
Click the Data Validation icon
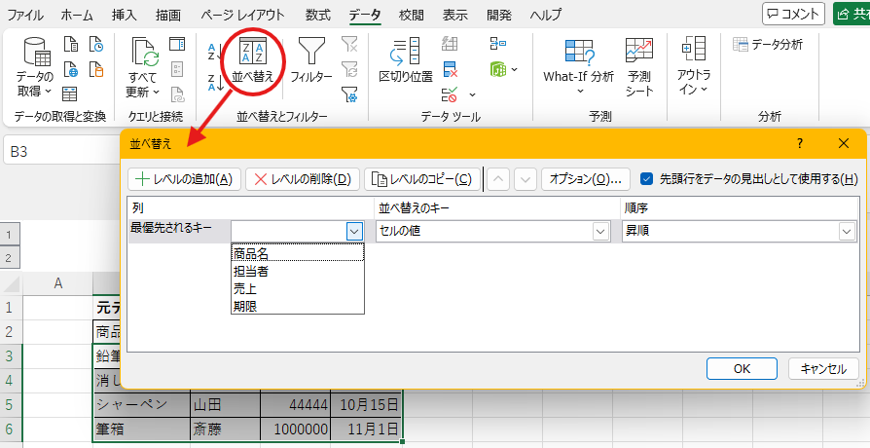click(450, 94)
